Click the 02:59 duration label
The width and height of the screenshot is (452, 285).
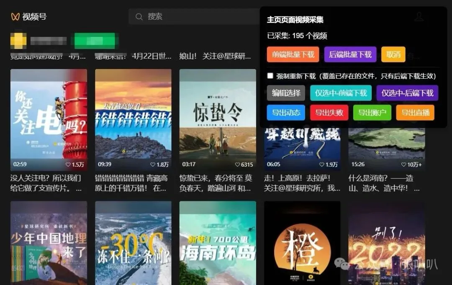tap(20, 164)
